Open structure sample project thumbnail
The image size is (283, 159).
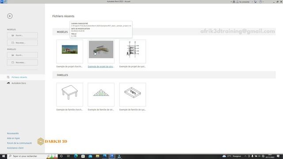tap(101, 52)
